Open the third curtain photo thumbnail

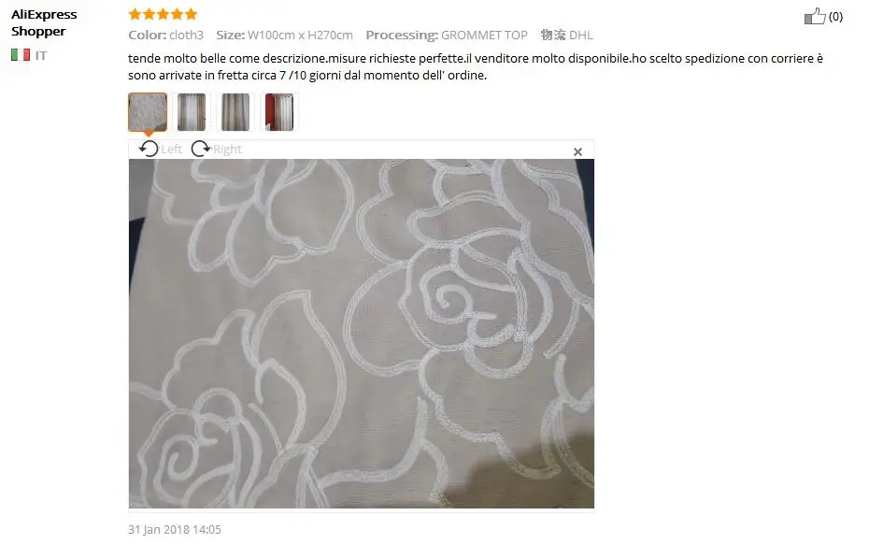tap(235, 112)
